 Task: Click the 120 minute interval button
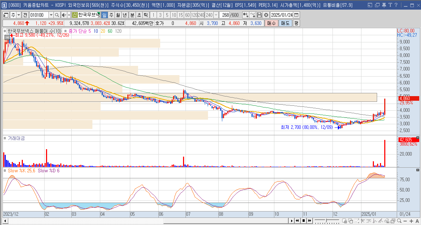(x=194, y=15)
